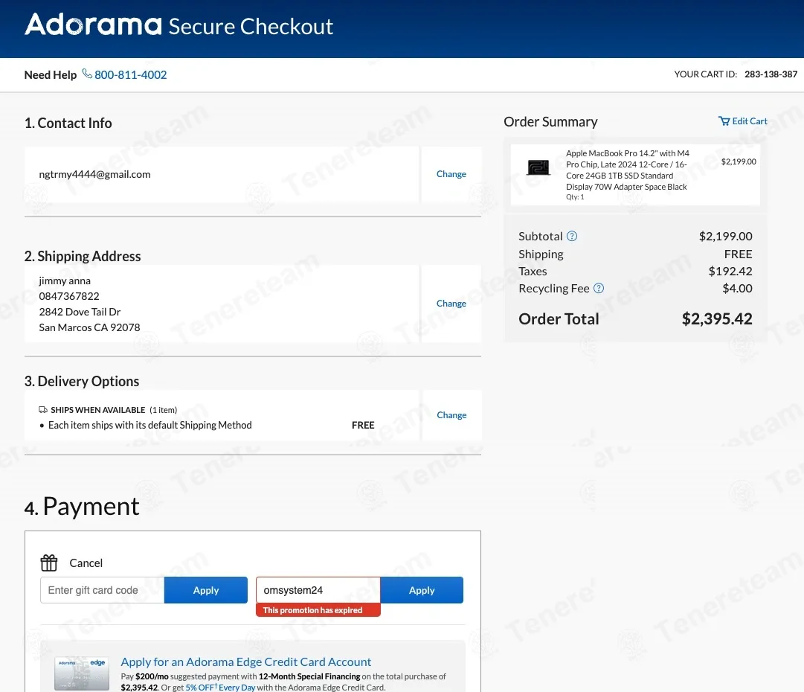Focus the Enter gift card code field
The width and height of the screenshot is (804, 692).
click(103, 590)
